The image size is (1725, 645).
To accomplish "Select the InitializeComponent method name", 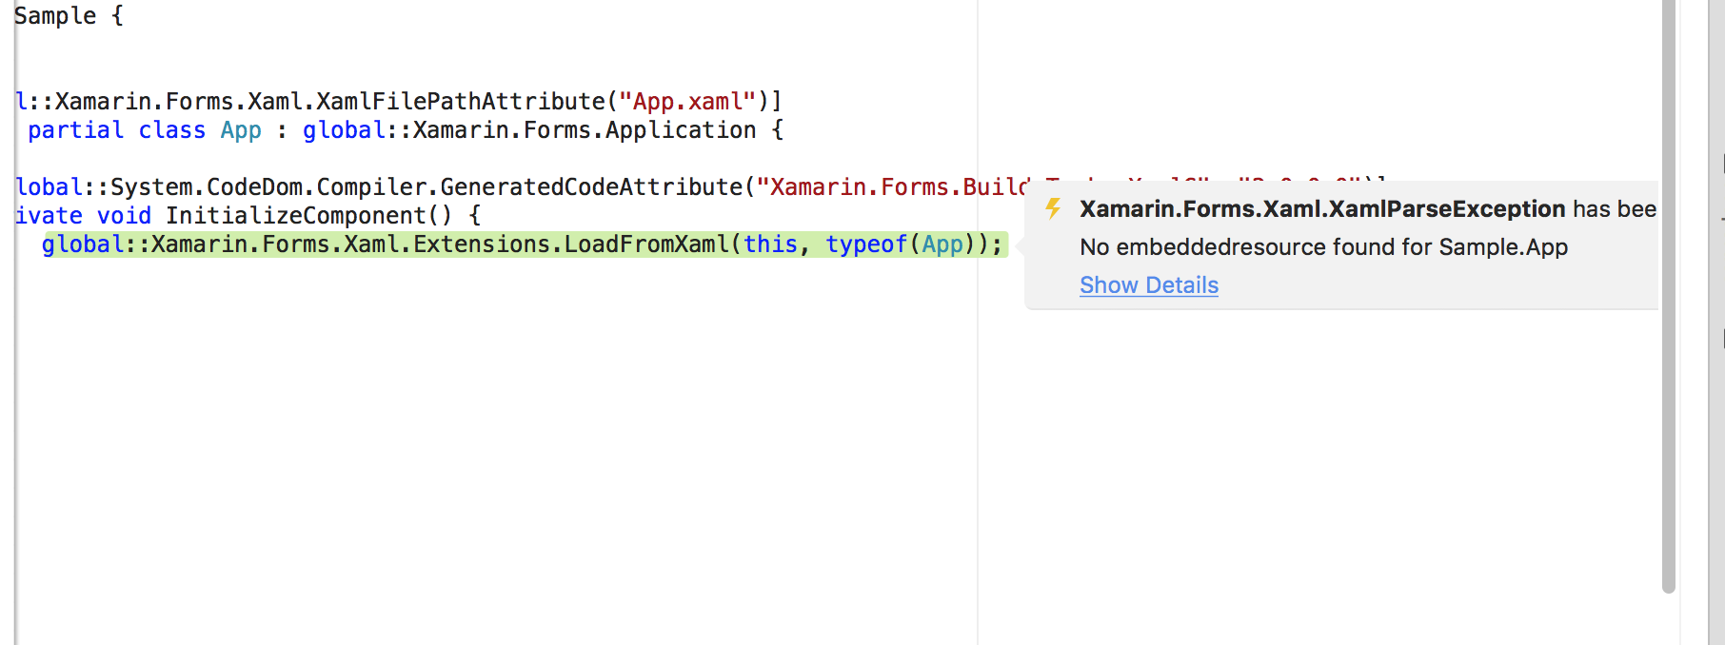I will [x=296, y=216].
